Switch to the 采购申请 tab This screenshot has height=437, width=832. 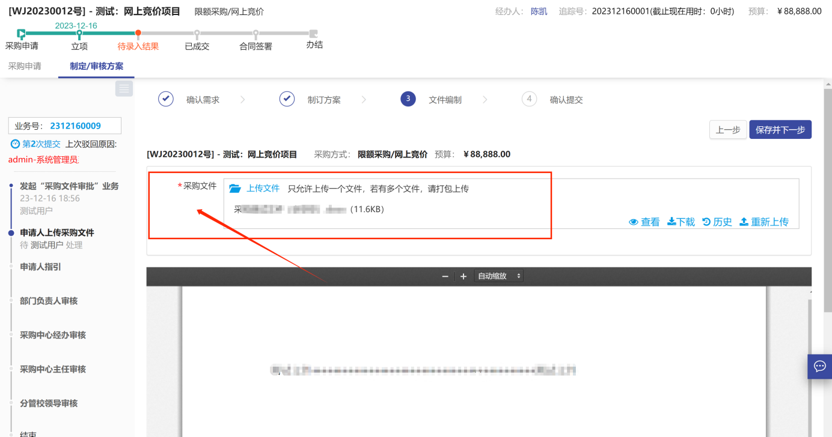point(25,66)
